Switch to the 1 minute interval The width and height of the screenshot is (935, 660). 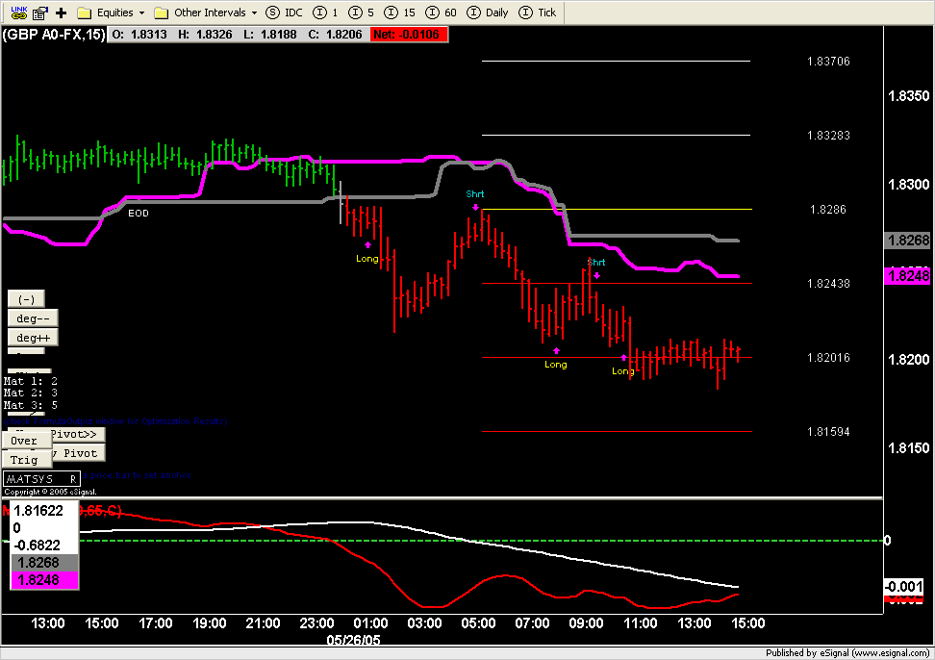click(x=325, y=13)
